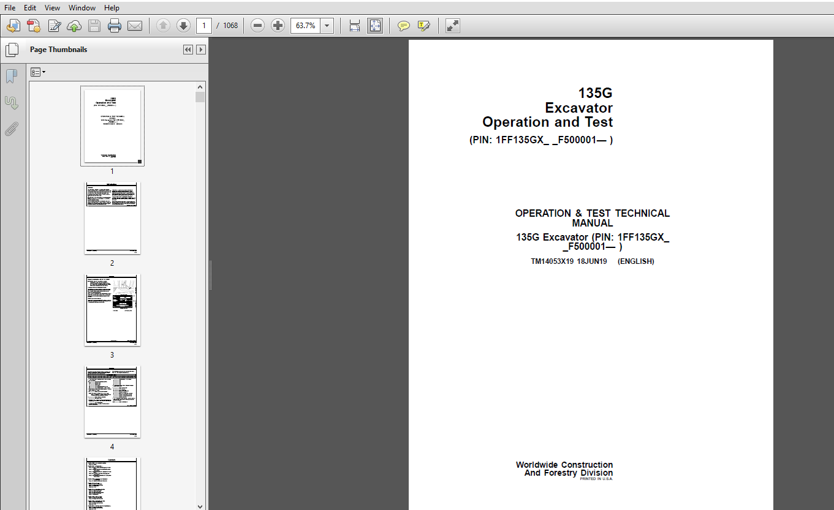Go to next page with down arrow

click(183, 26)
